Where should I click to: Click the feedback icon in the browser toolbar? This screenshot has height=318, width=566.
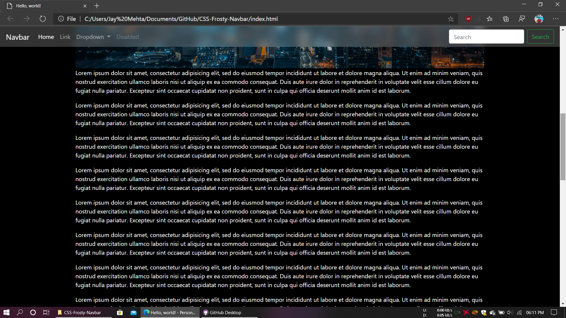point(522,19)
